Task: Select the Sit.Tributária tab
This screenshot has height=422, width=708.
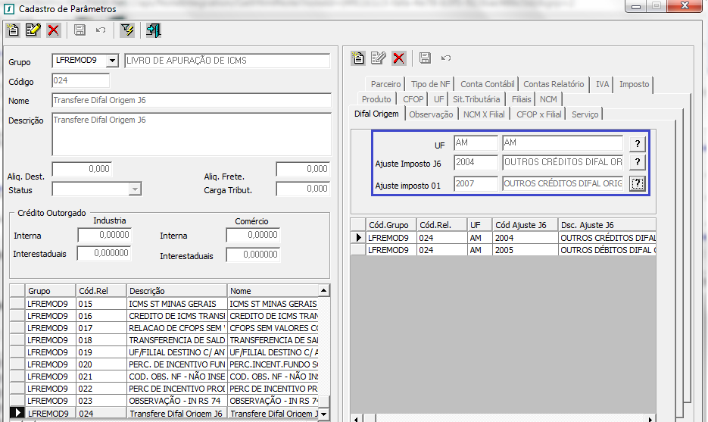Action: click(476, 99)
